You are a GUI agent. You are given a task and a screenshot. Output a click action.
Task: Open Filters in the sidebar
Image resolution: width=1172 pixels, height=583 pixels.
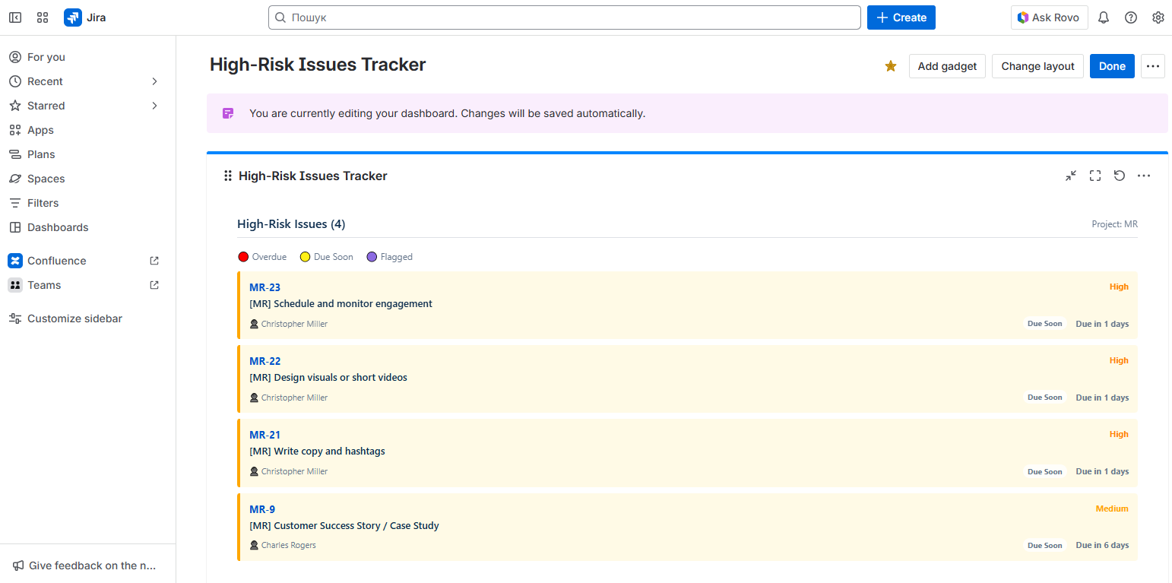point(87,203)
